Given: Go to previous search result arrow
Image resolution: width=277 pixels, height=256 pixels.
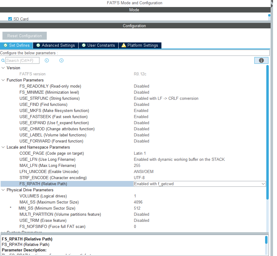Looking at the screenshot, I should pyautogui.click(x=47, y=60).
